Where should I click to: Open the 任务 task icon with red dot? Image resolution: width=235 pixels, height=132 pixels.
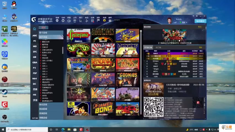(x=93, y=21)
